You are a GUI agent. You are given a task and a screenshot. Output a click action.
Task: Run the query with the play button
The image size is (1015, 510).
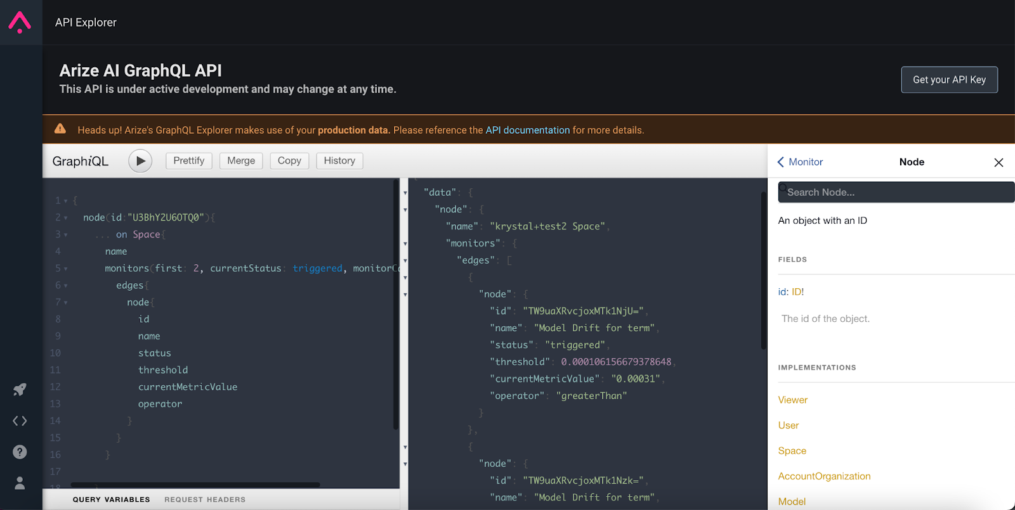(140, 161)
